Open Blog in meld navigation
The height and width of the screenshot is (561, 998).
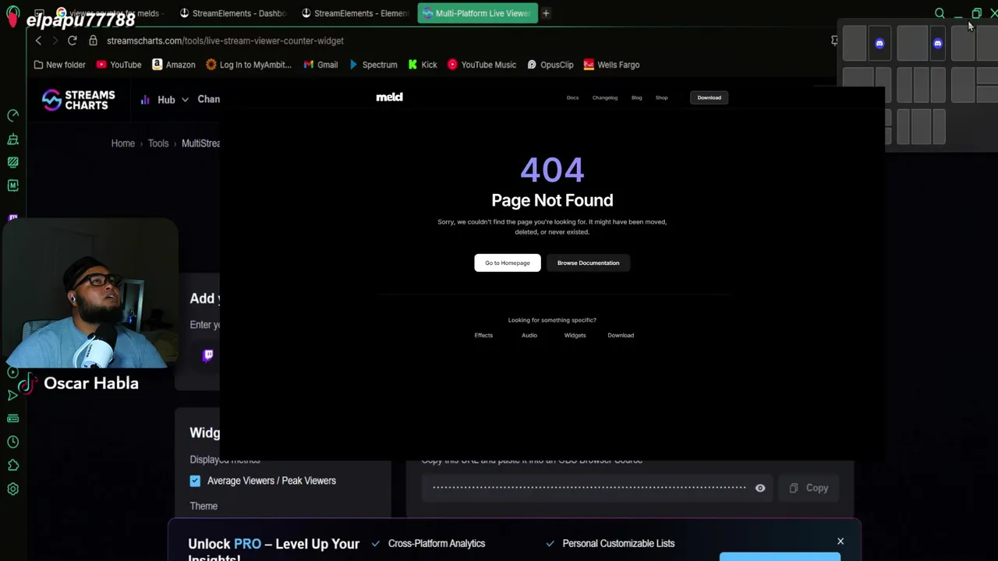pyautogui.click(x=636, y=97)
